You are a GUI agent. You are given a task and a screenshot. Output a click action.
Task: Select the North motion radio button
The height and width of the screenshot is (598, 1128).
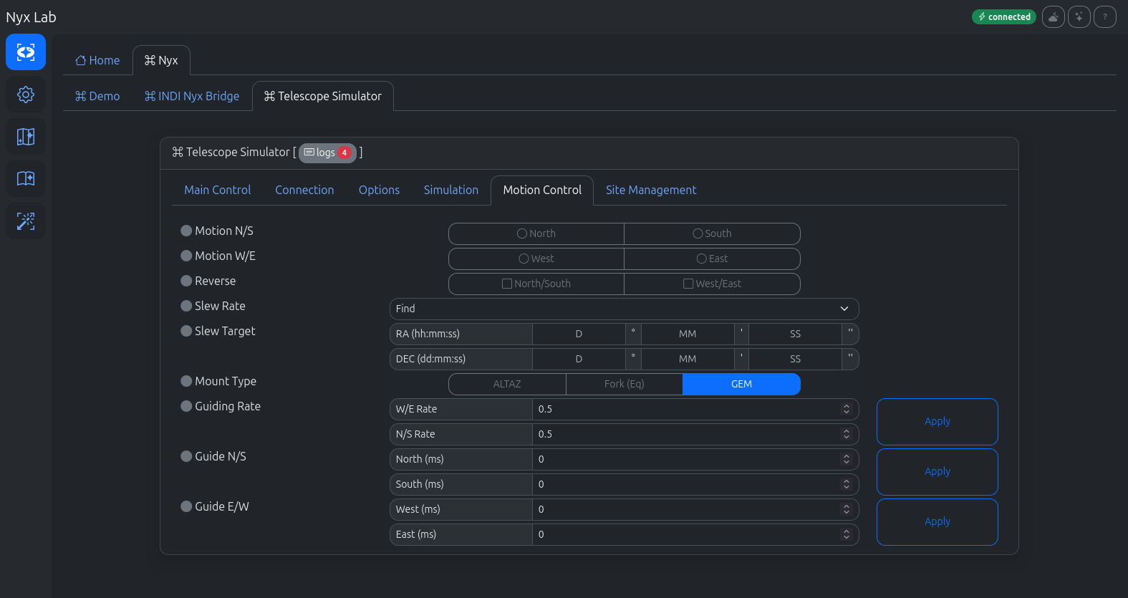pos(522,233)
